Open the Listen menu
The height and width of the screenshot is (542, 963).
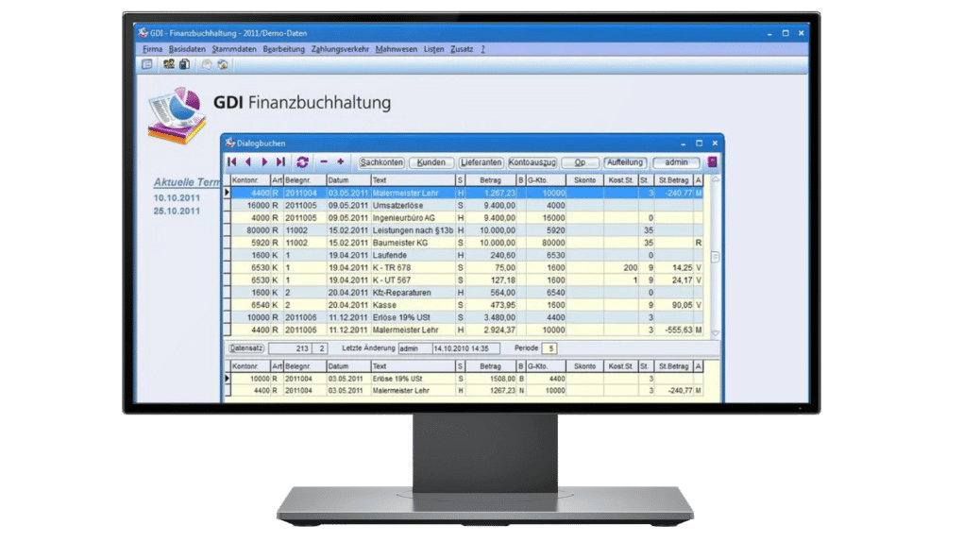[433, 49]
